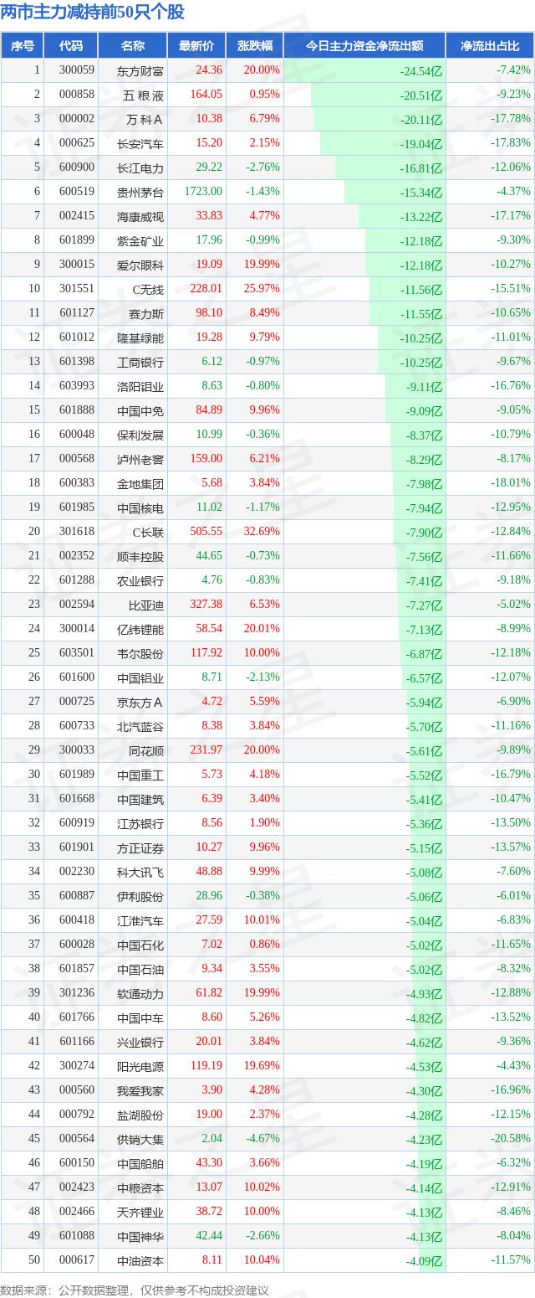The height and width of the screenshot is (1298, 535).
Task: Click the 净流出占比 column header
Action: pos(490,46)
